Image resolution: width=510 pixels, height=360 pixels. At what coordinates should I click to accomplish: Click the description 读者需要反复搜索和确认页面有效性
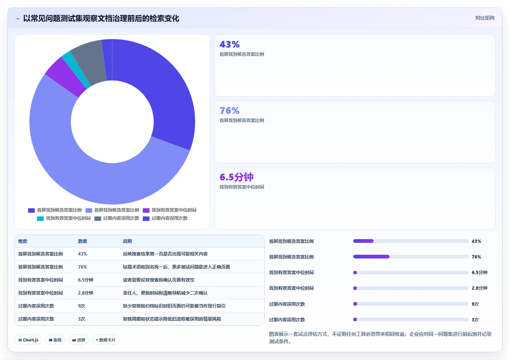coord(159,280)
